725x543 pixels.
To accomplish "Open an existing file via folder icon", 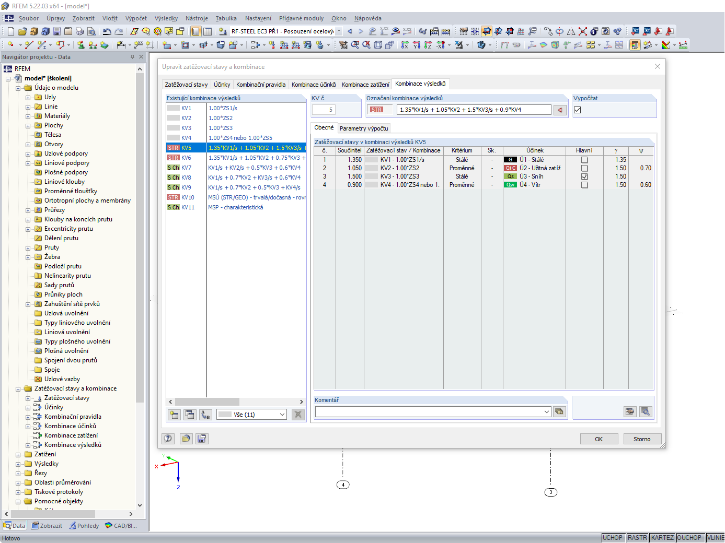I will click(22, 31).
